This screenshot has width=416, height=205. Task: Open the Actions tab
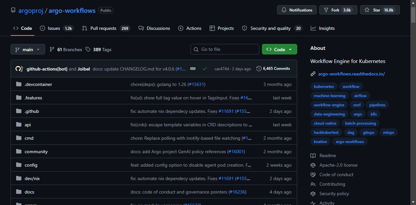pos(190,28)
